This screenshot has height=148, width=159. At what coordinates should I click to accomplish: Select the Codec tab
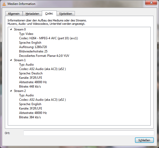click(49, 13)
